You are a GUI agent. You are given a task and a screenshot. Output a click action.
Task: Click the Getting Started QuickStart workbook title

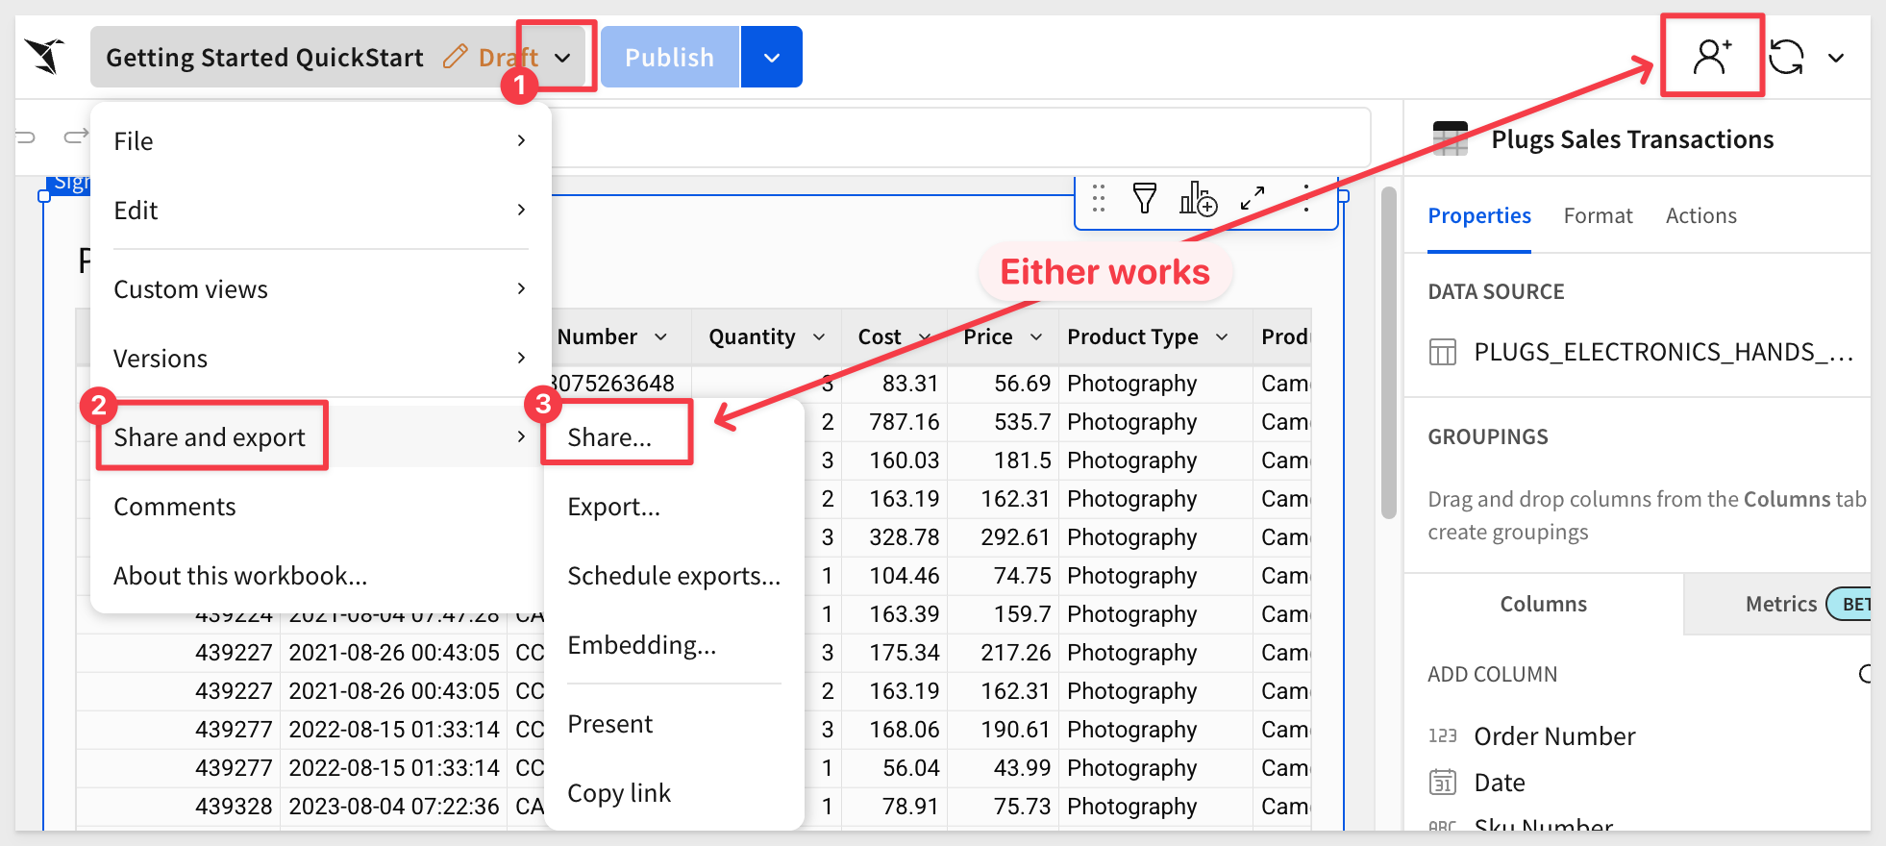point(264,58)
